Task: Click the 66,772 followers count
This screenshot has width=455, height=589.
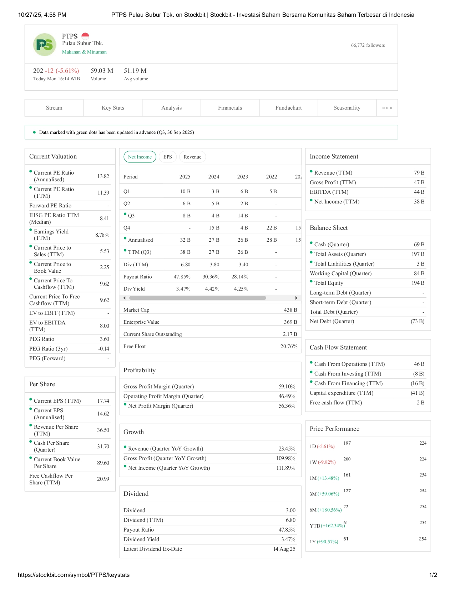Action: coord(368,45)
